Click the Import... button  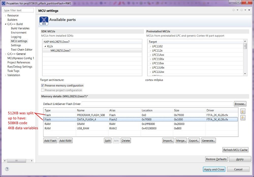click(168, 141)
